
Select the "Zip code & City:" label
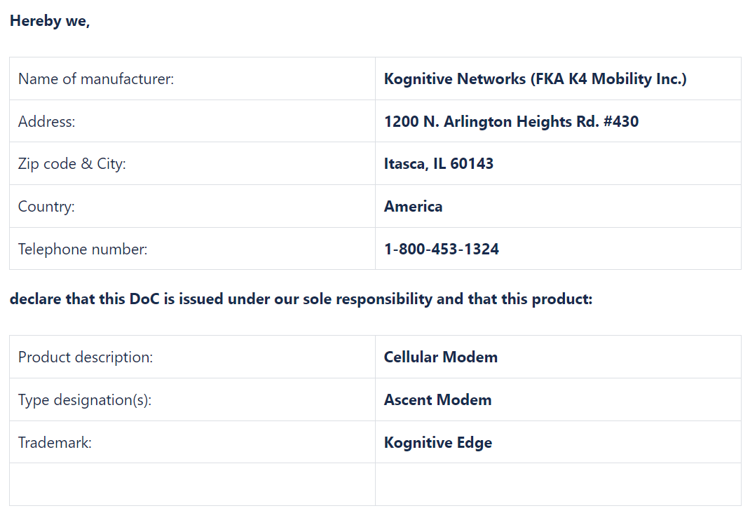click(72, 164)
